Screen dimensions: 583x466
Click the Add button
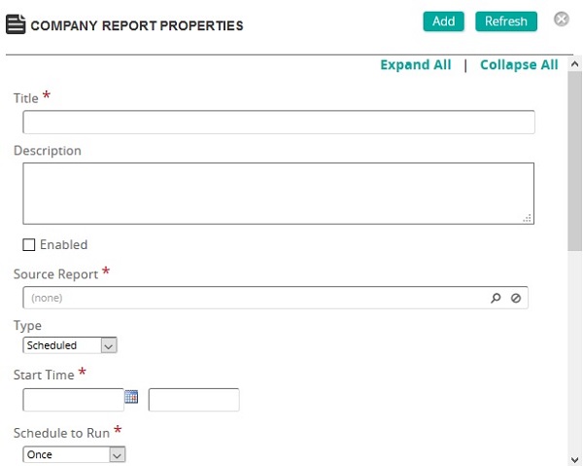click(444, 21)
